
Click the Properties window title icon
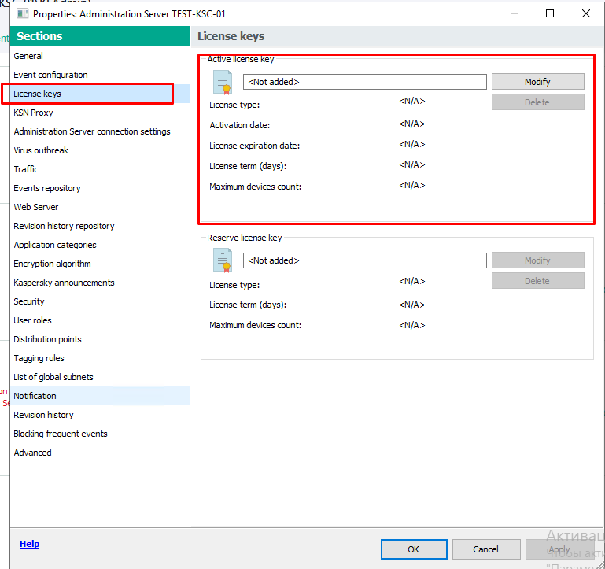click(x=22, y=13)
